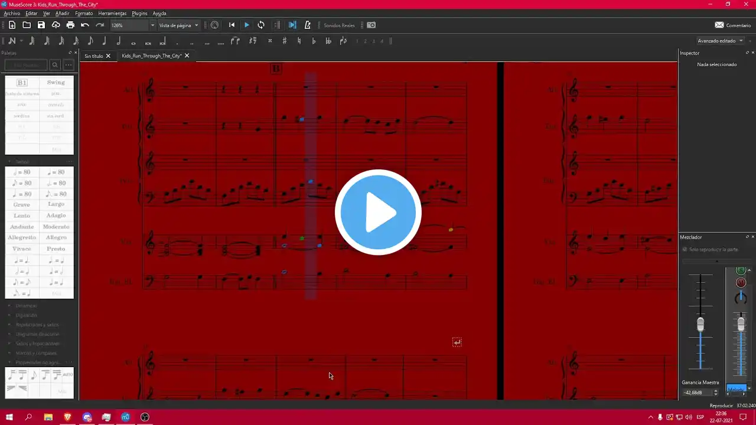Create a new score with the toolbar icon

point(12,25)
